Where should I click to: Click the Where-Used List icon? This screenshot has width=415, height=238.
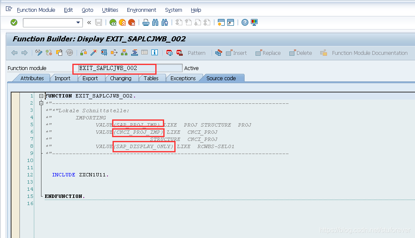click(x=114, y=53)
